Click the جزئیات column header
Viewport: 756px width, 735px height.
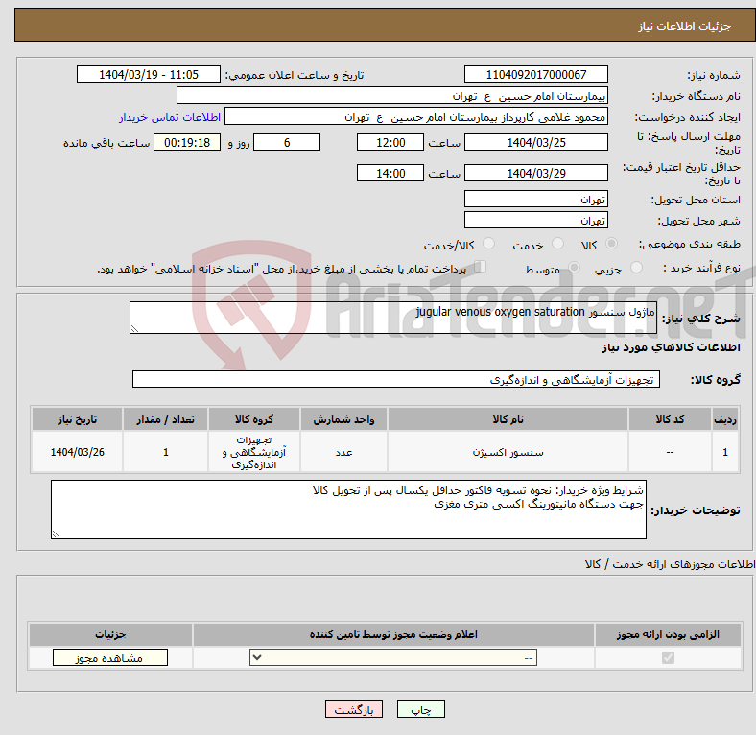pyautogui.click(x=110, y=634)
